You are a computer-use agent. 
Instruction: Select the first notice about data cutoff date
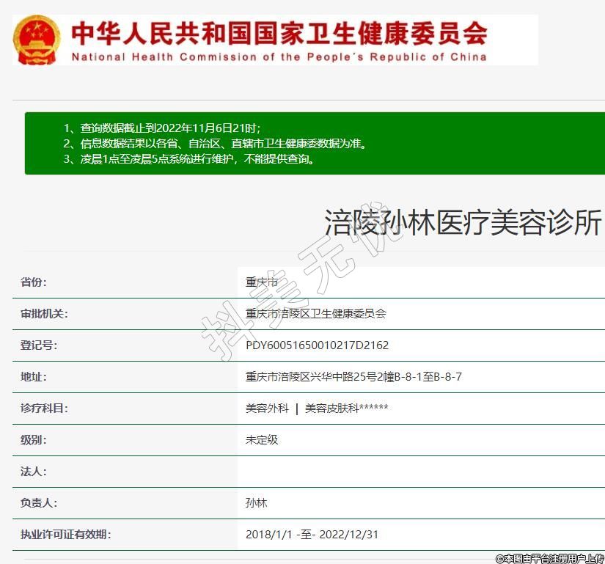161,128
